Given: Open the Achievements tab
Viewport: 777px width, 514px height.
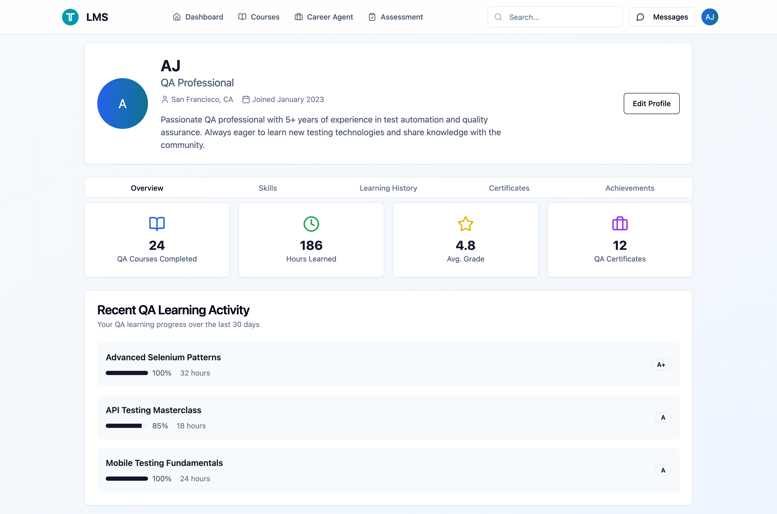Looking at the screenshot, I should [630, 188].
